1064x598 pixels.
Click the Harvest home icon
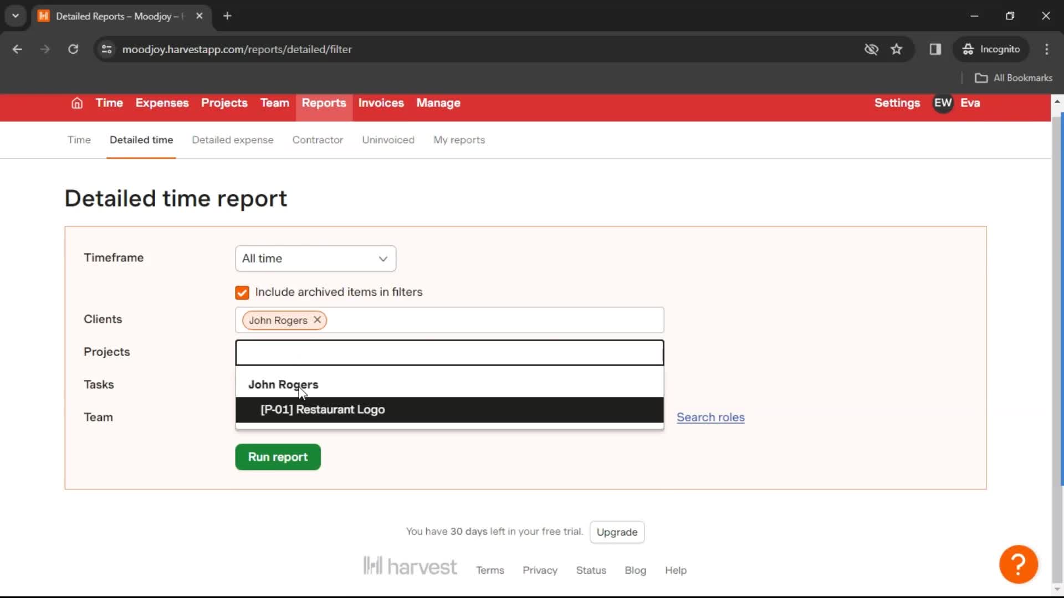coord(78,103)
